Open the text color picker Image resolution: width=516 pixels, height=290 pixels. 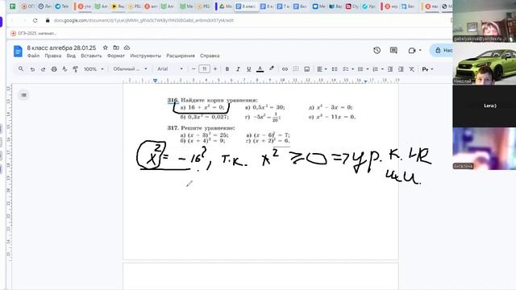(x=260, y=69)
